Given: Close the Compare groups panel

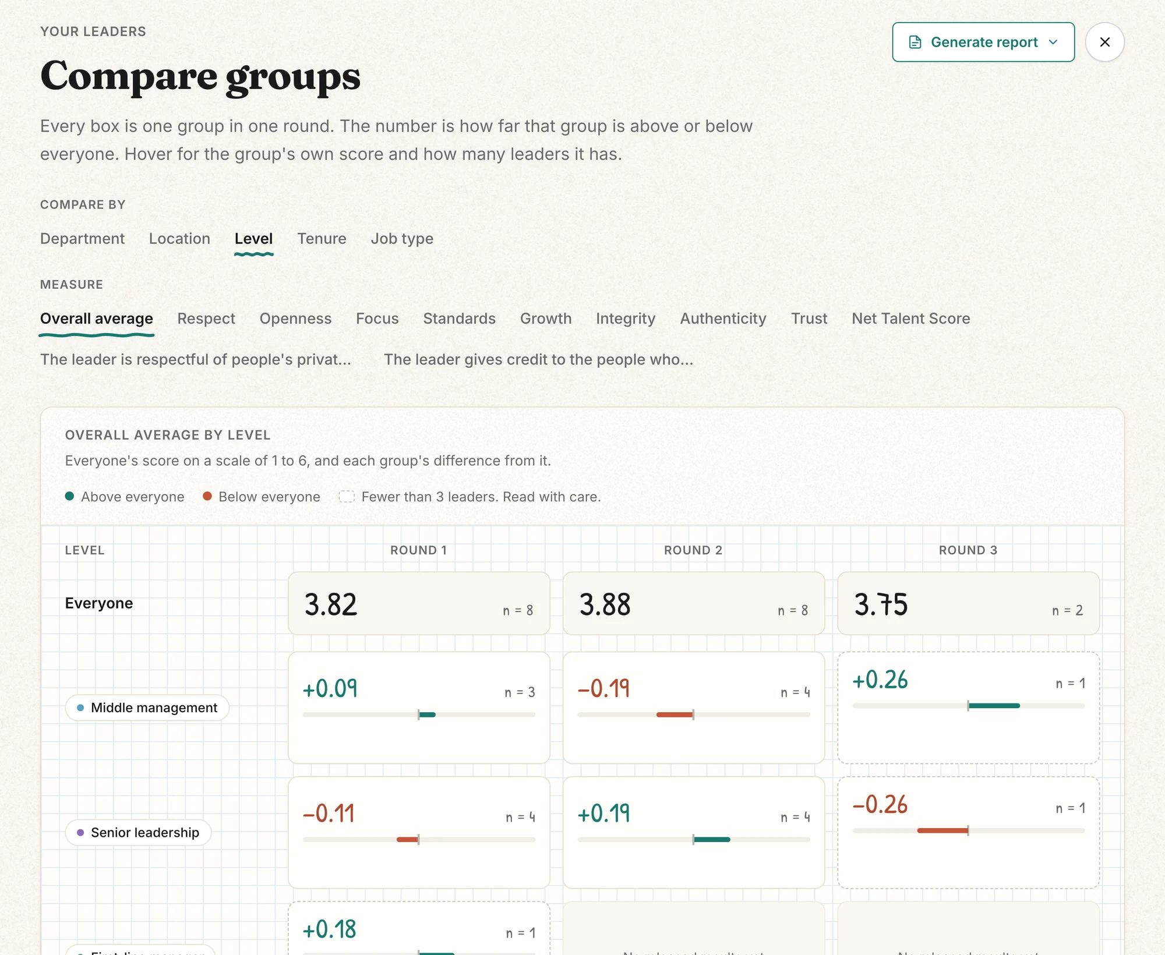Looking at the screenshot, I should pyautogui.click(x=1104, y=42).
